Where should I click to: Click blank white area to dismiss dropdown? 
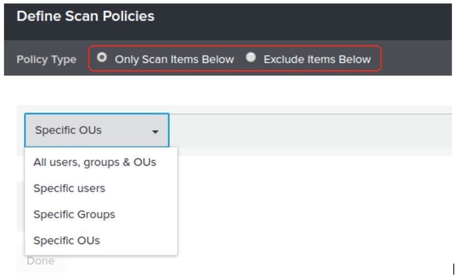coord(300,210)
